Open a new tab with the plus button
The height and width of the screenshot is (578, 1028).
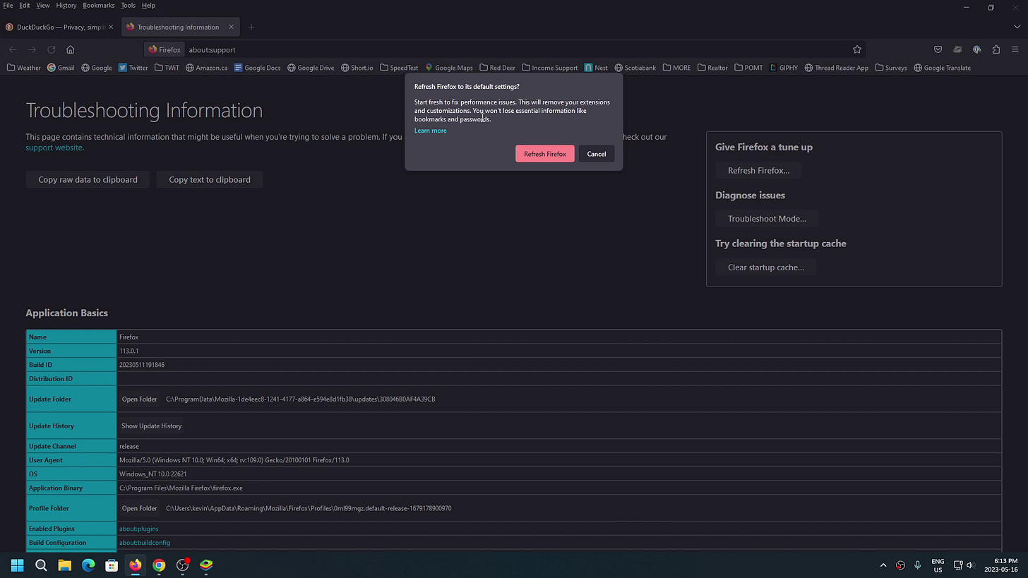coord(251,27)
